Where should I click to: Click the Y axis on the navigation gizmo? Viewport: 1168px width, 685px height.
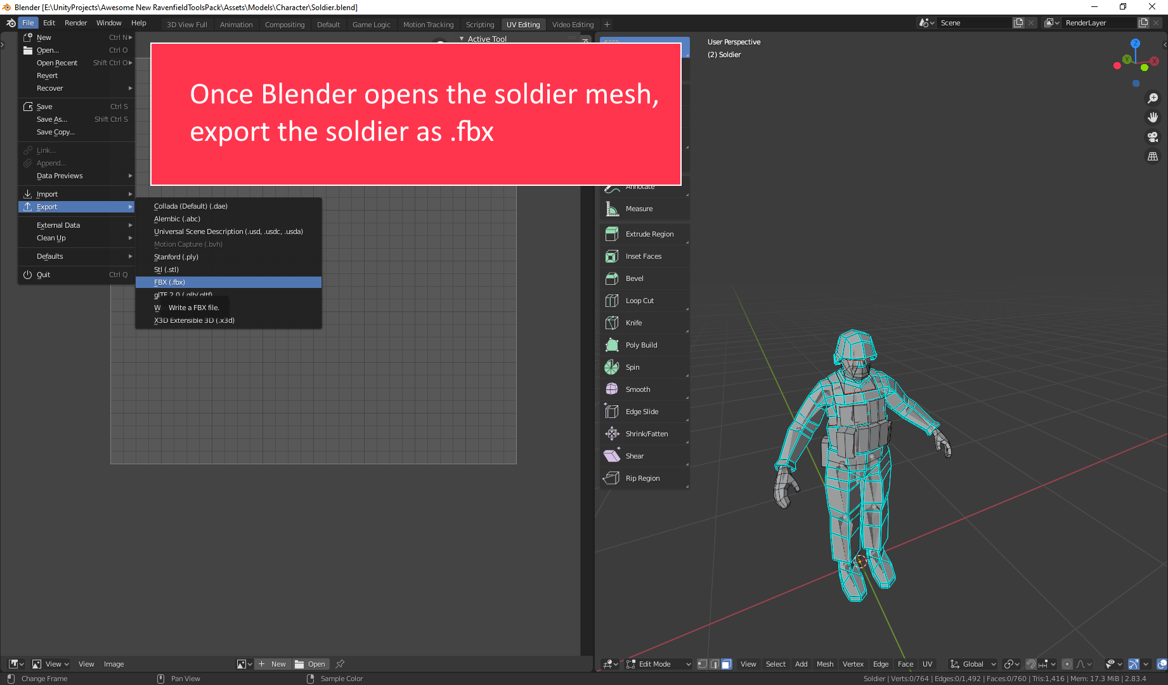1127,59
